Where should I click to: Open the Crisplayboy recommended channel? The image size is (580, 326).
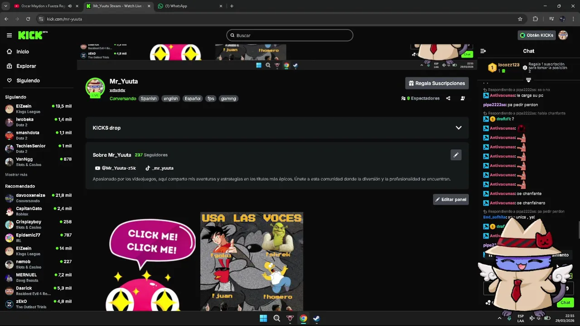38,225
